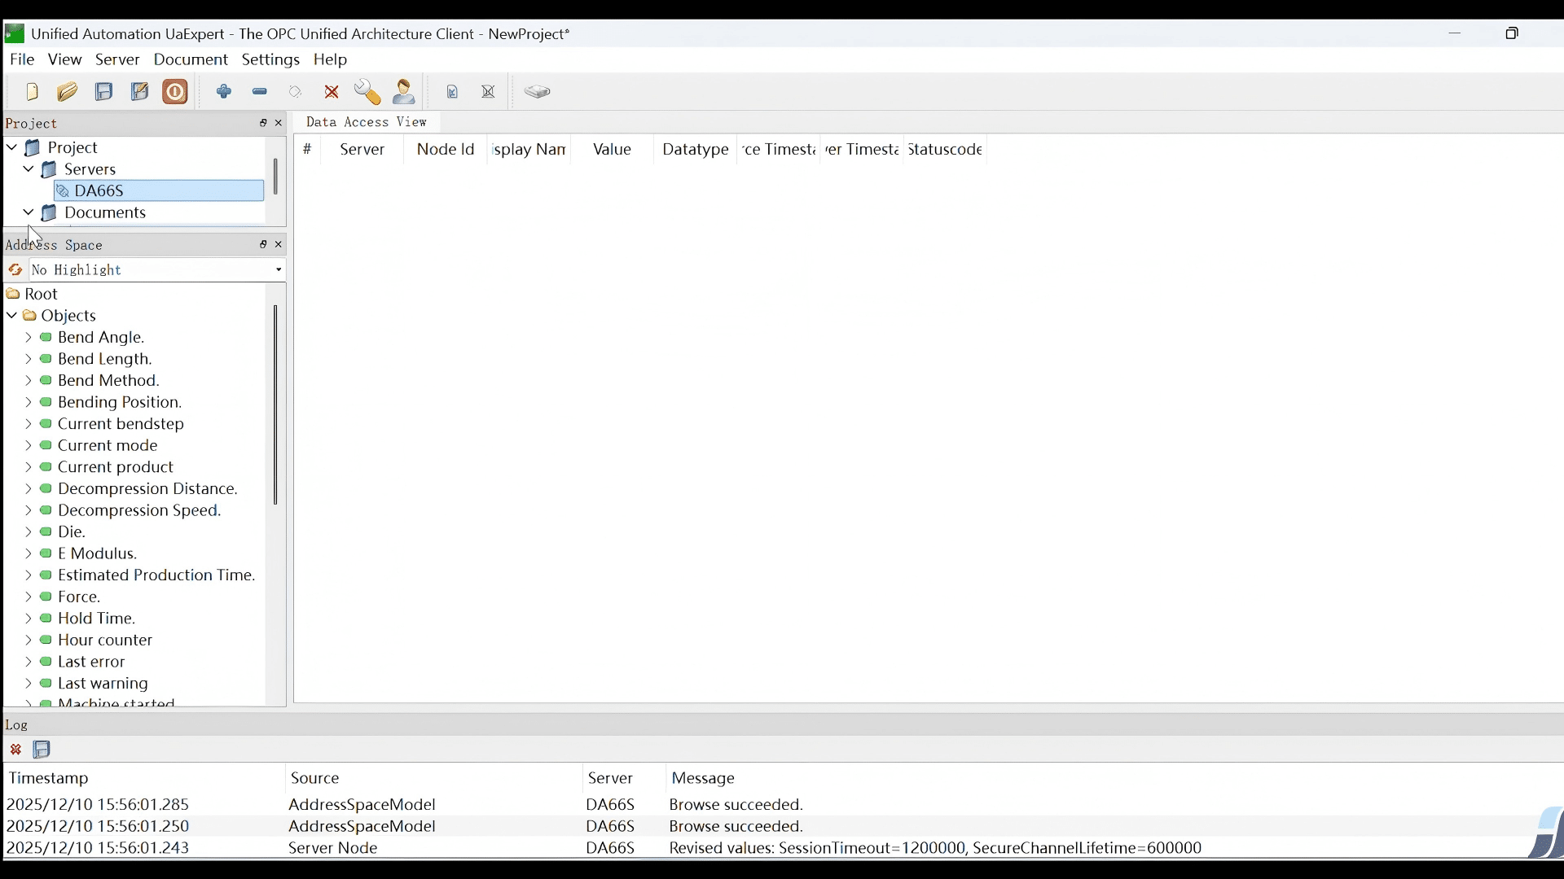This screenshot has height=879, width=1564.
Task: Click the Project panel vertical scrollbar
Action: 276,177
